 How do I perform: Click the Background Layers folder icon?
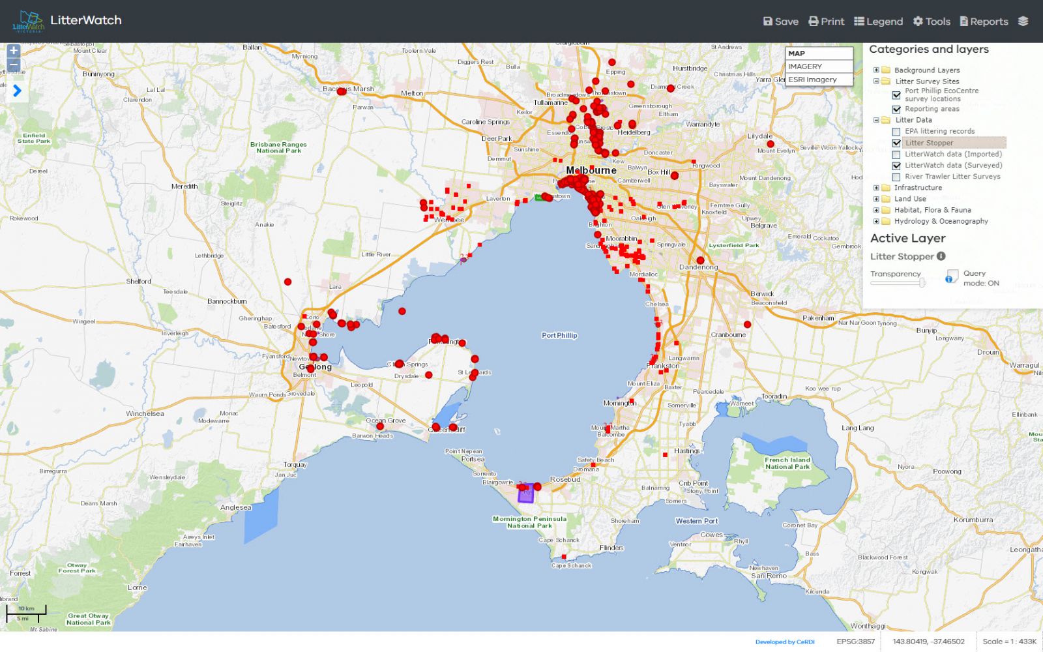click(x=886, y=70)
